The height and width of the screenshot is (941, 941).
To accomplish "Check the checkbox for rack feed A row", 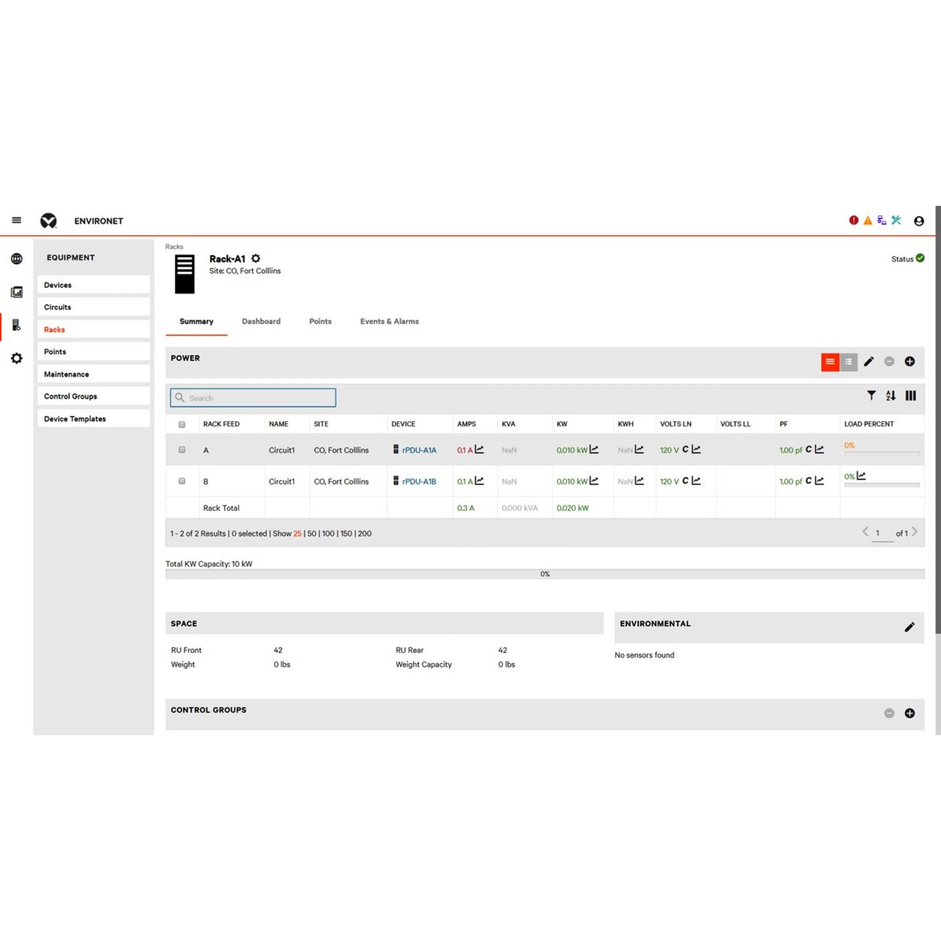I will [181, 450].
